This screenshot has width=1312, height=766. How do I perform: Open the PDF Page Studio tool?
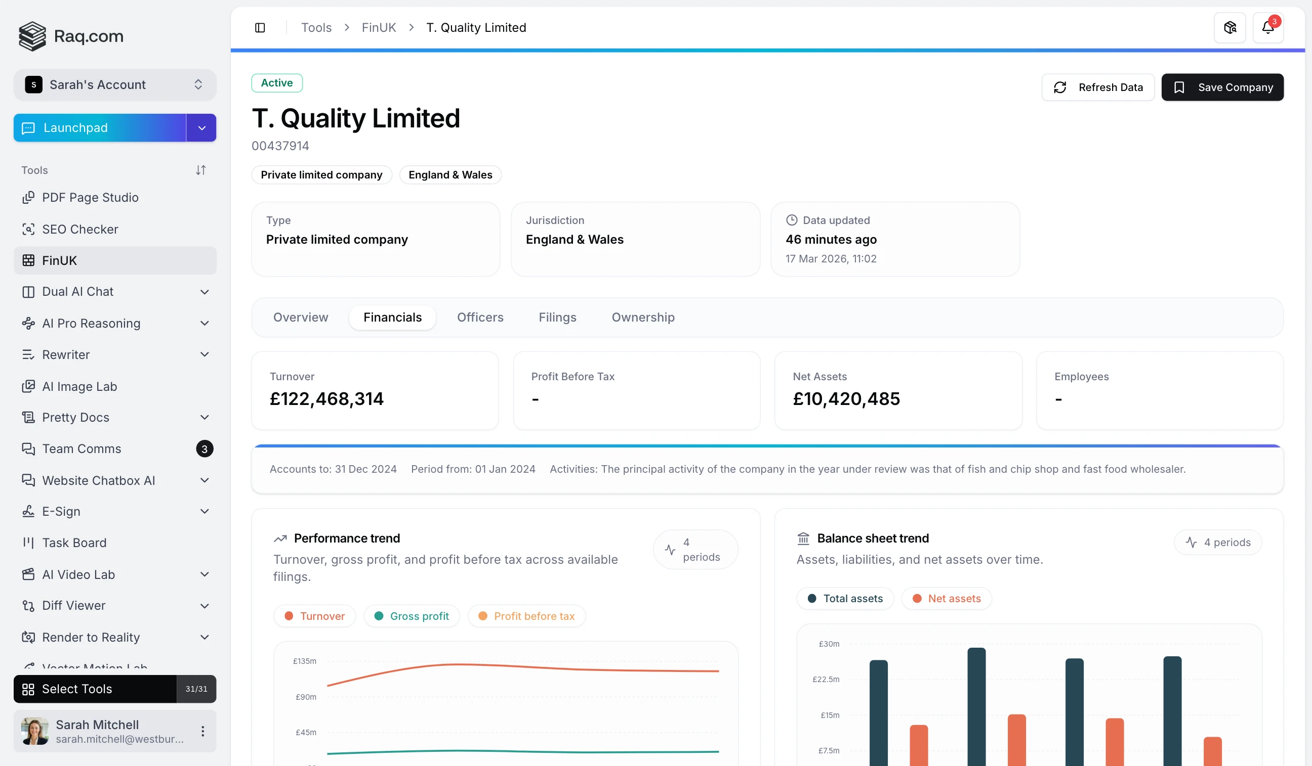pyautogui.click(x=90, y=198)
